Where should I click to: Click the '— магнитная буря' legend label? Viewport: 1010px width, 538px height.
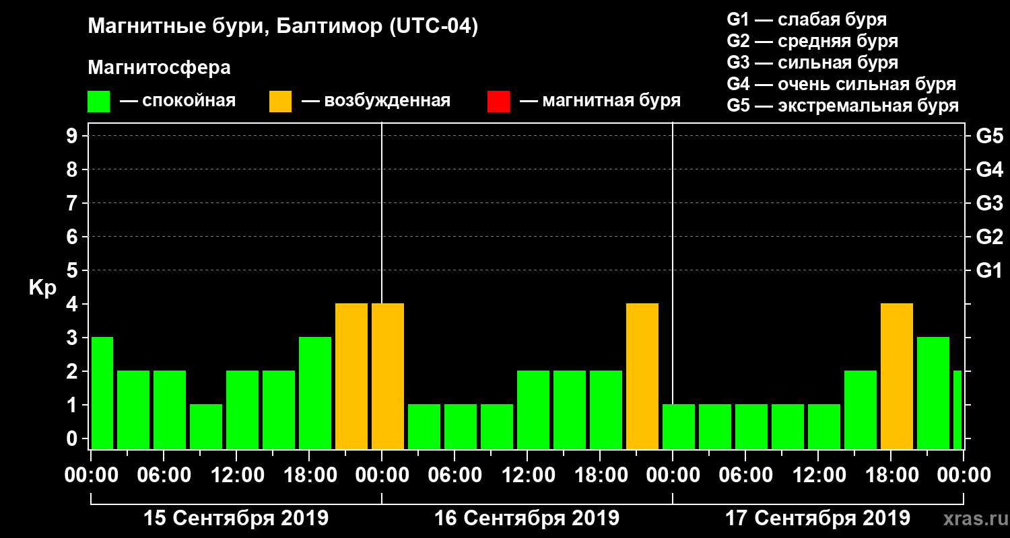tap(601, 101)
